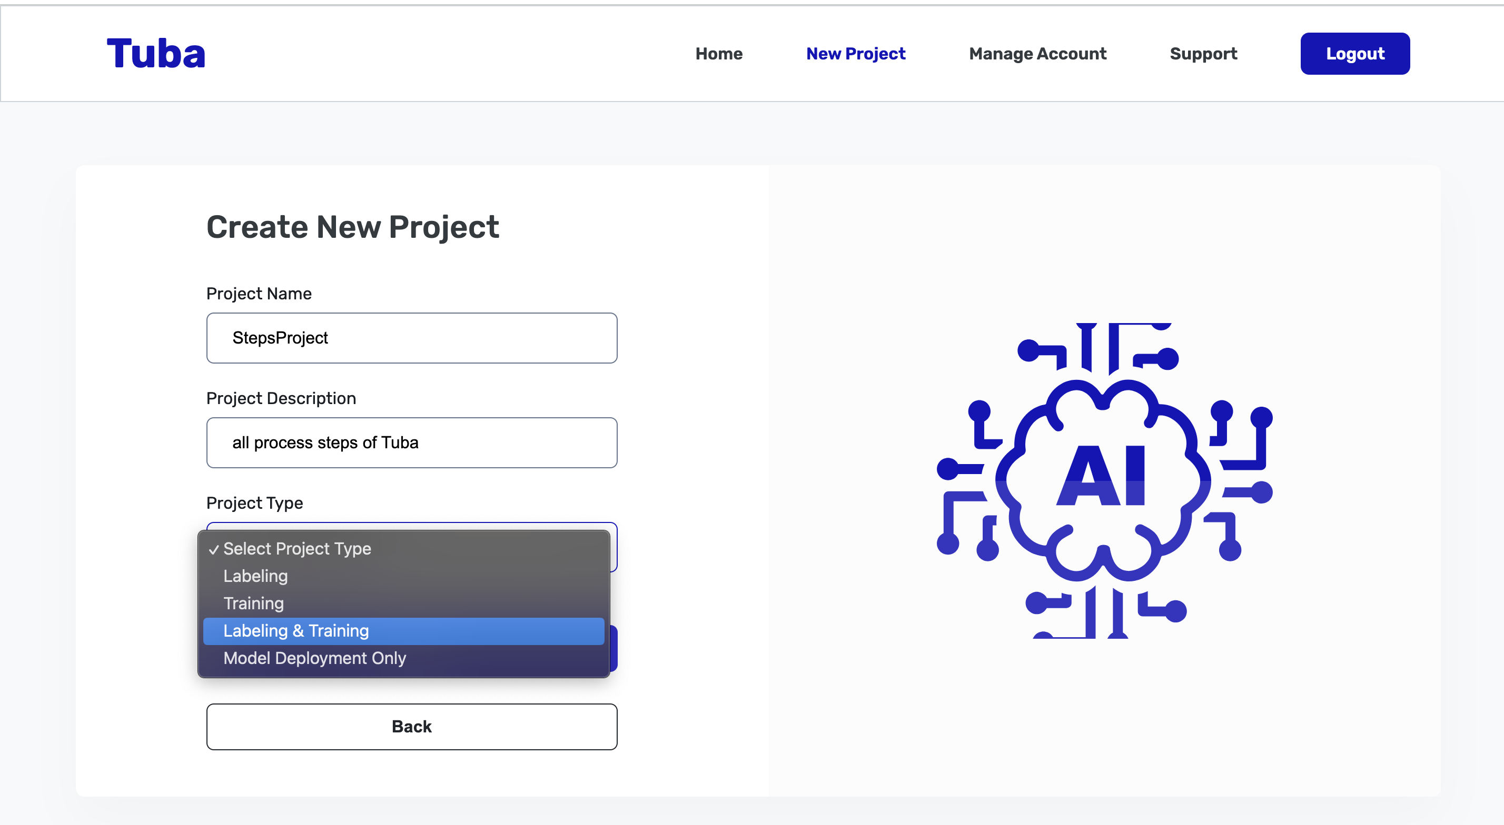Click the Project Description text box

(412, 443)
